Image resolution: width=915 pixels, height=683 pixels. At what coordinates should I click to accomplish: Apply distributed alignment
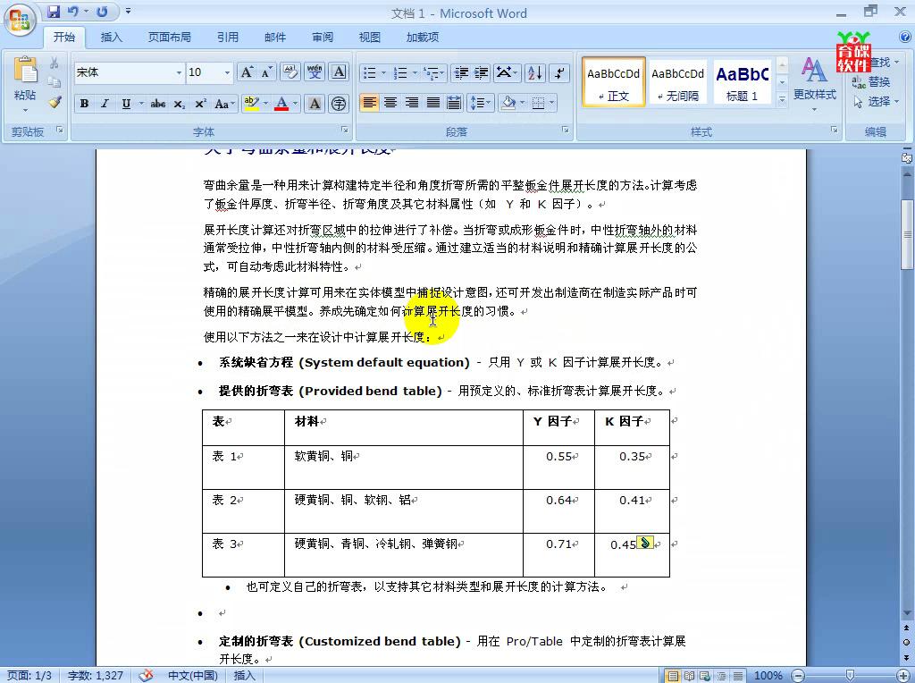pos(454,104)
